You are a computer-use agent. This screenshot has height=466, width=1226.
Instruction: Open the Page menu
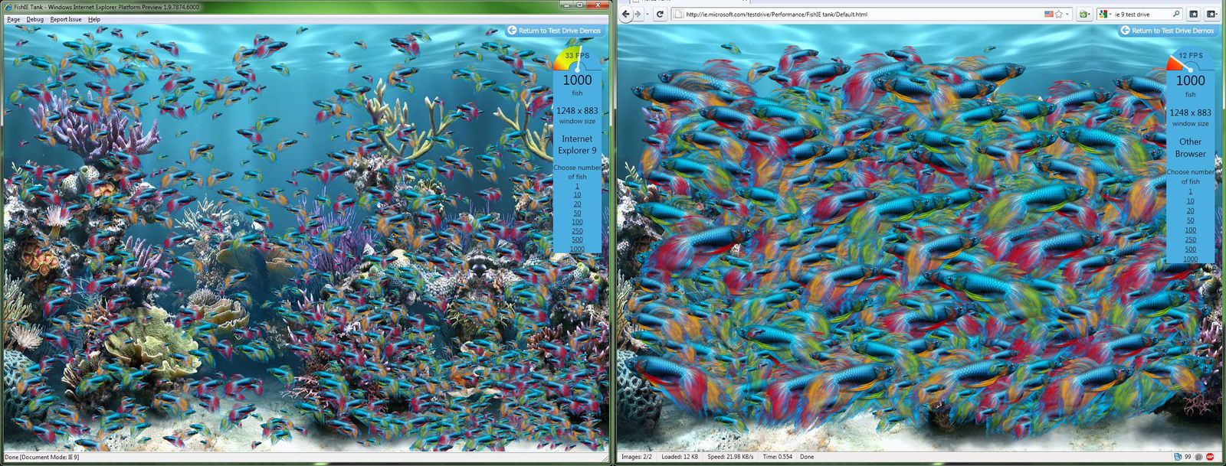click(13, 19)
